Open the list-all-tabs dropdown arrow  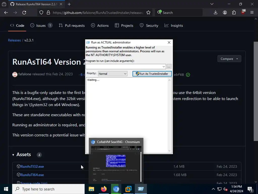212,4
